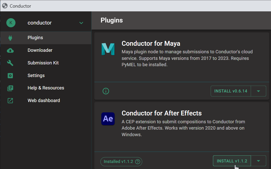The width and height of the screenshot is (271, 169).
Task: Click the Settings gear icon
Action: pyautogui.click(x=10, y=76)
